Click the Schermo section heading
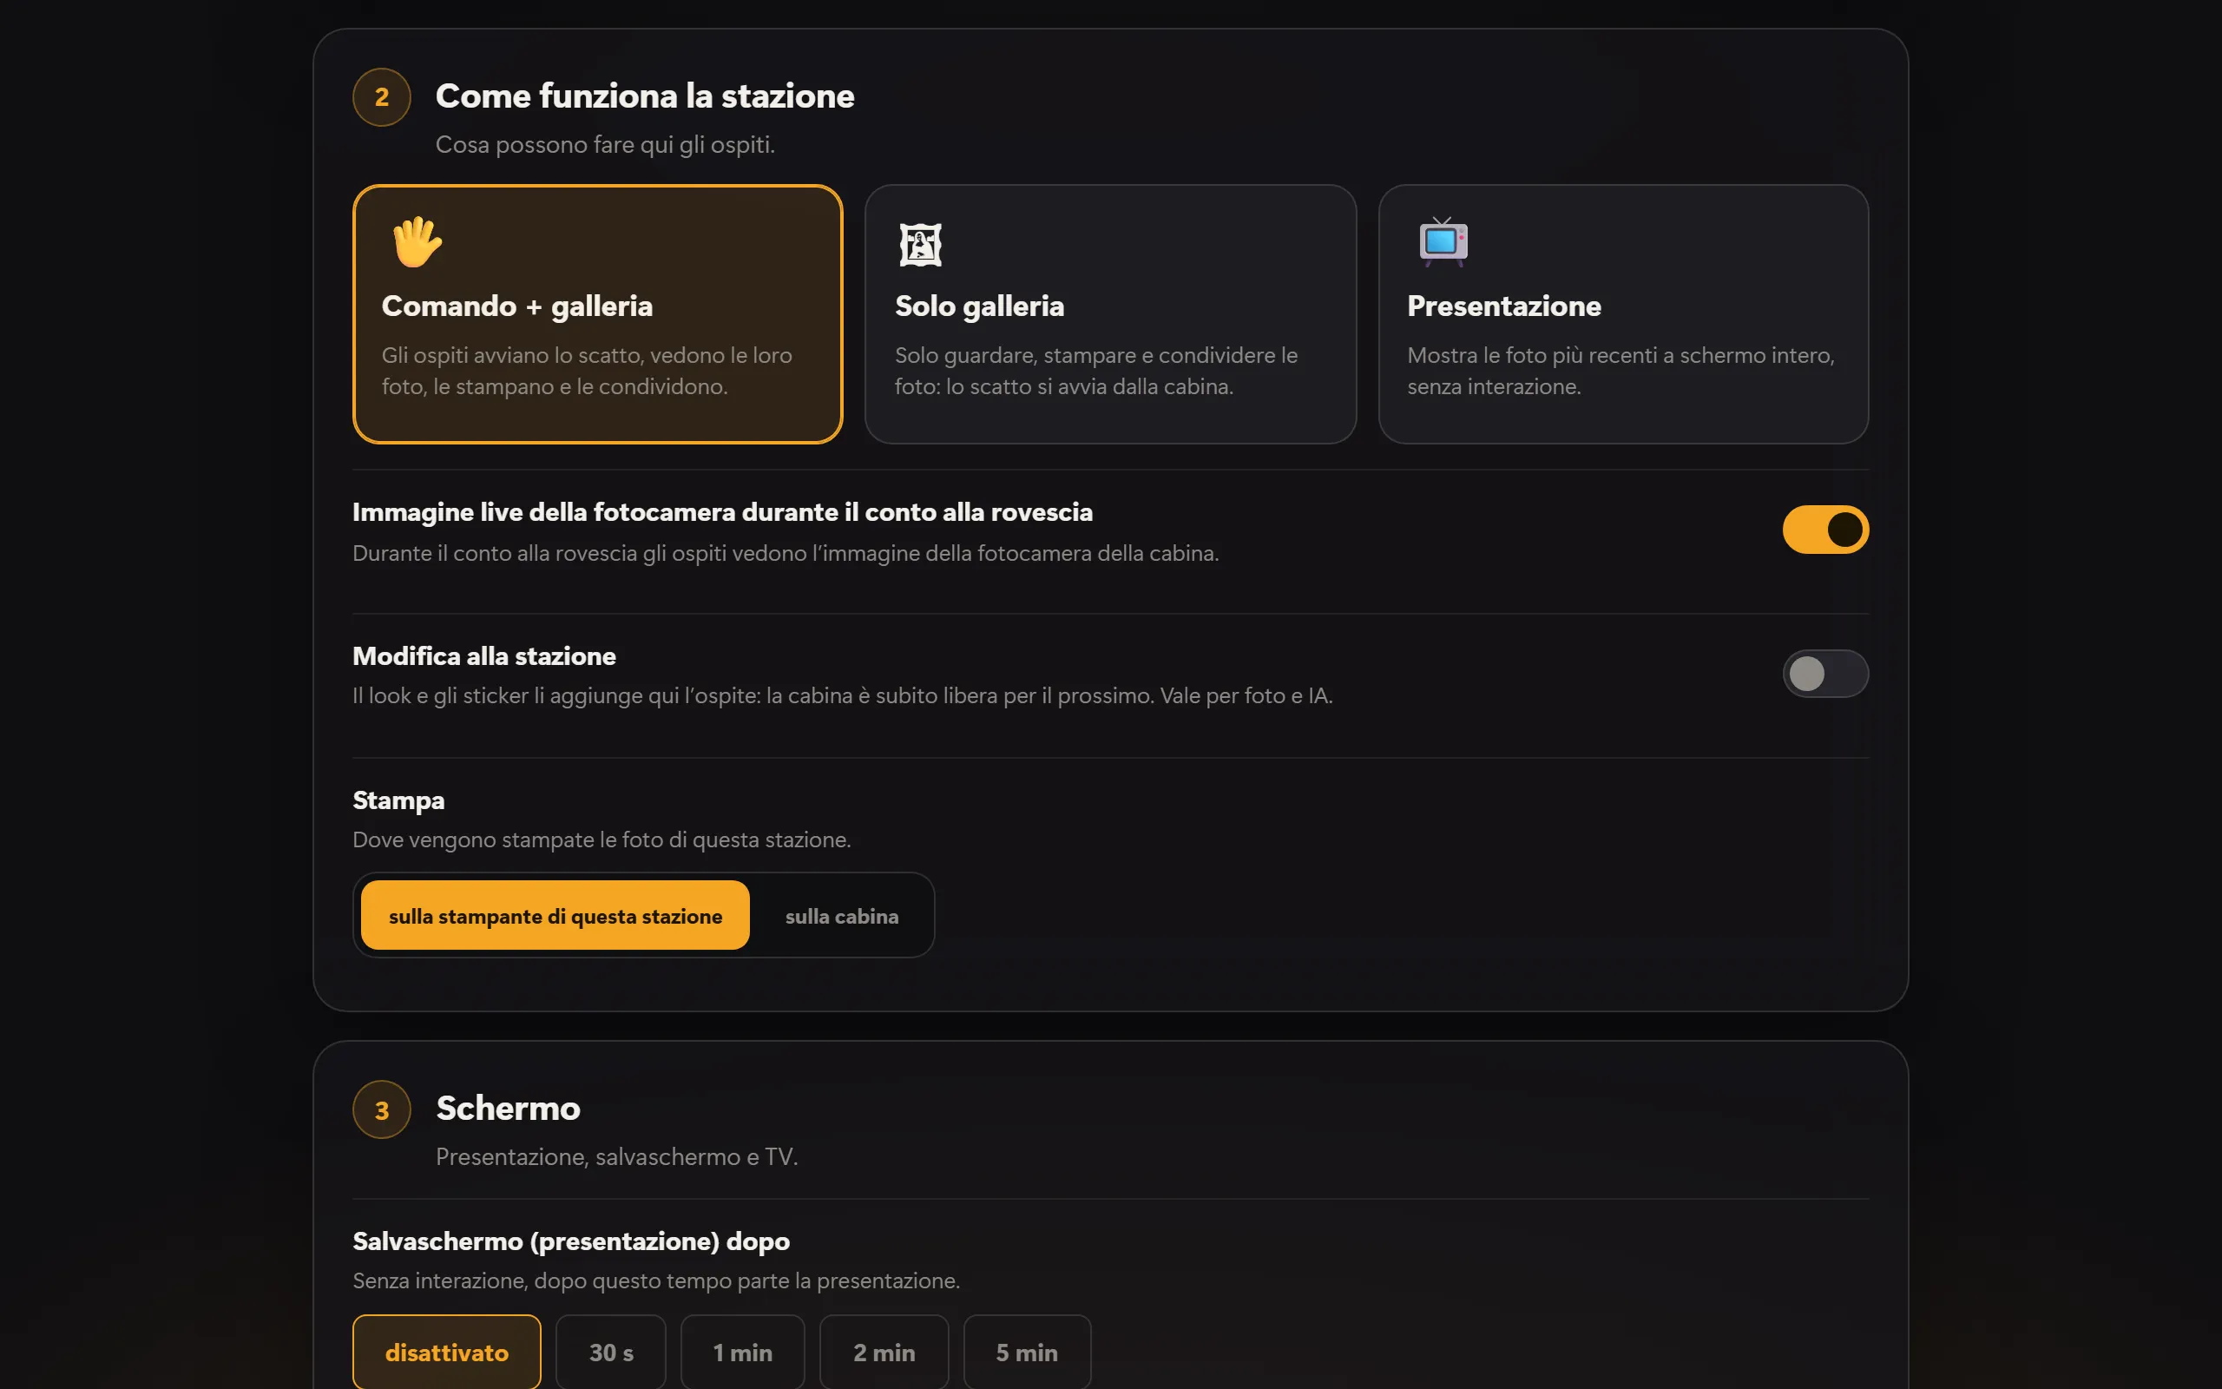 click(508, 1109)
